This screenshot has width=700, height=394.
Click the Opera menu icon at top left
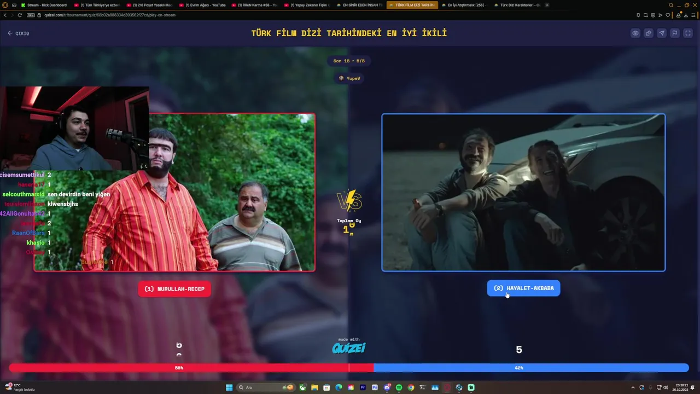(x=5, y=5)
